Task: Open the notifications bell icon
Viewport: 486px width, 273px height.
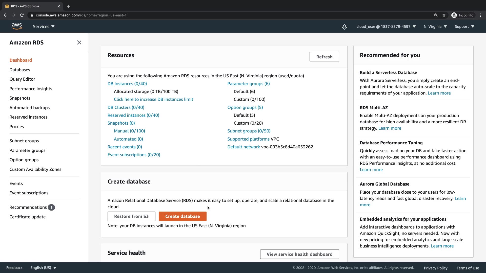Action: [344, 27]
